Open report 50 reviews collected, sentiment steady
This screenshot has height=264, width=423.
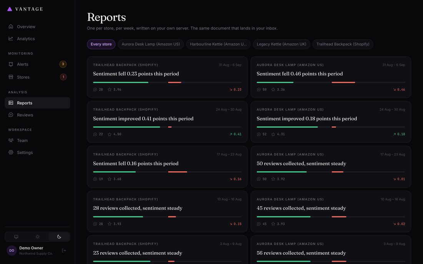pyautogui.click(x=331, y=167)
